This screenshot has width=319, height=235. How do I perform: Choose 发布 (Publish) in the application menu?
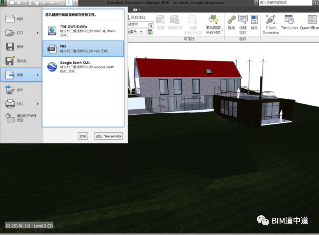21,90
